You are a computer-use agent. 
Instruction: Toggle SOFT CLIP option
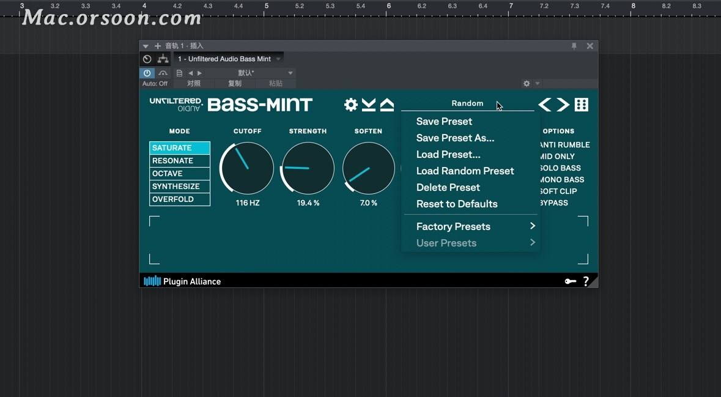559,191
